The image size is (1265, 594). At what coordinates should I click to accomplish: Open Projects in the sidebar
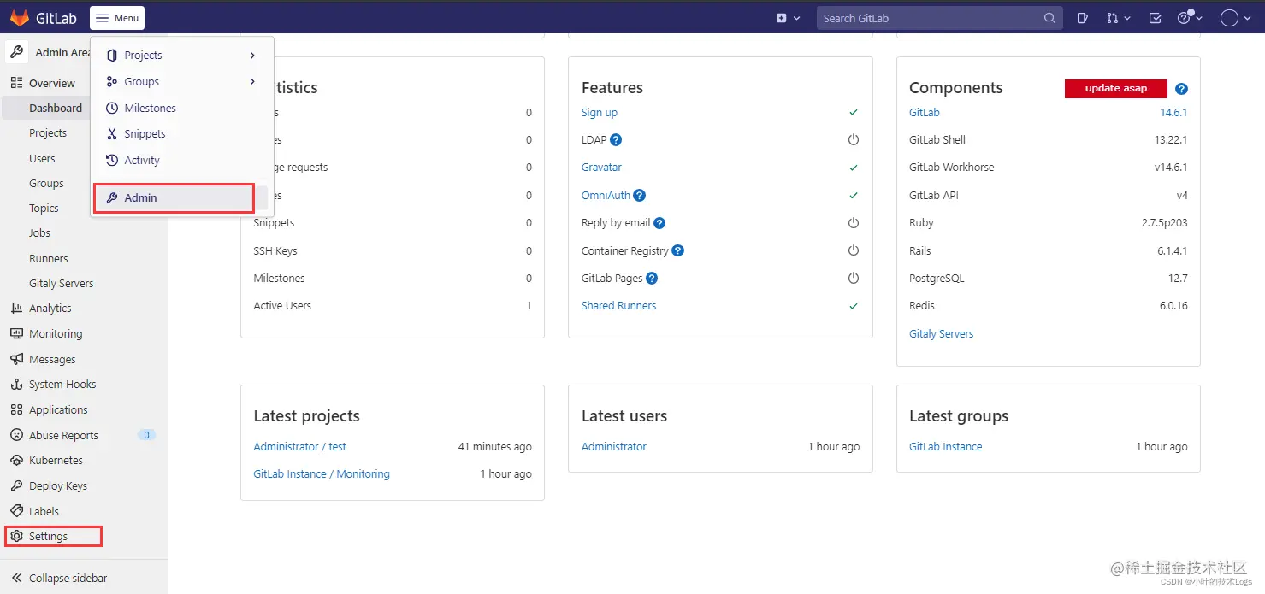48,132
